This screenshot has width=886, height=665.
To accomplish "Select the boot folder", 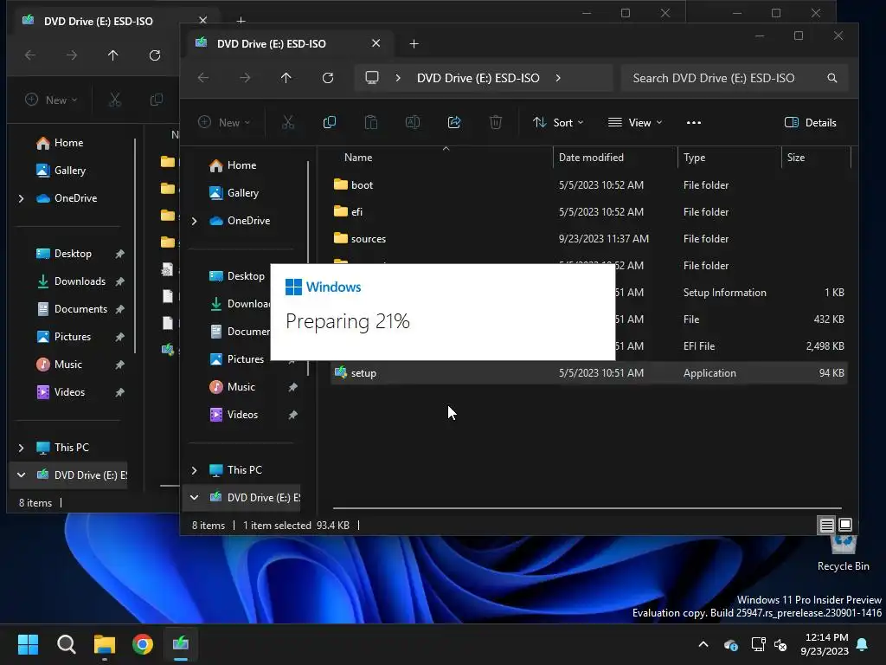I will pyautogui.click(x=363, y=185).
